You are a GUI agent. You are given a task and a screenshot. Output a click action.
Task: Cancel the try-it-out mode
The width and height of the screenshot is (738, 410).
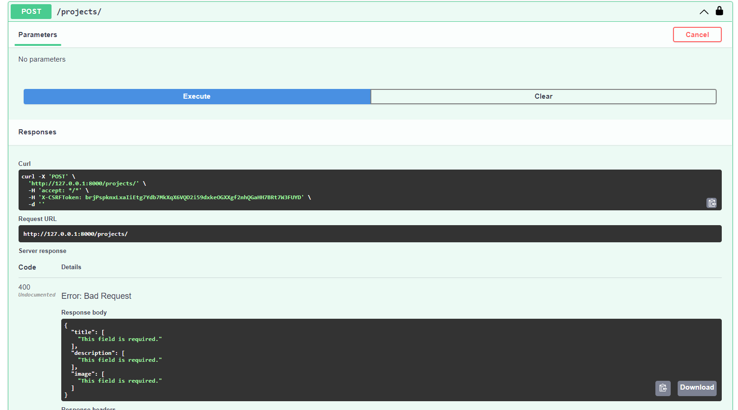[x=697, y=35]
